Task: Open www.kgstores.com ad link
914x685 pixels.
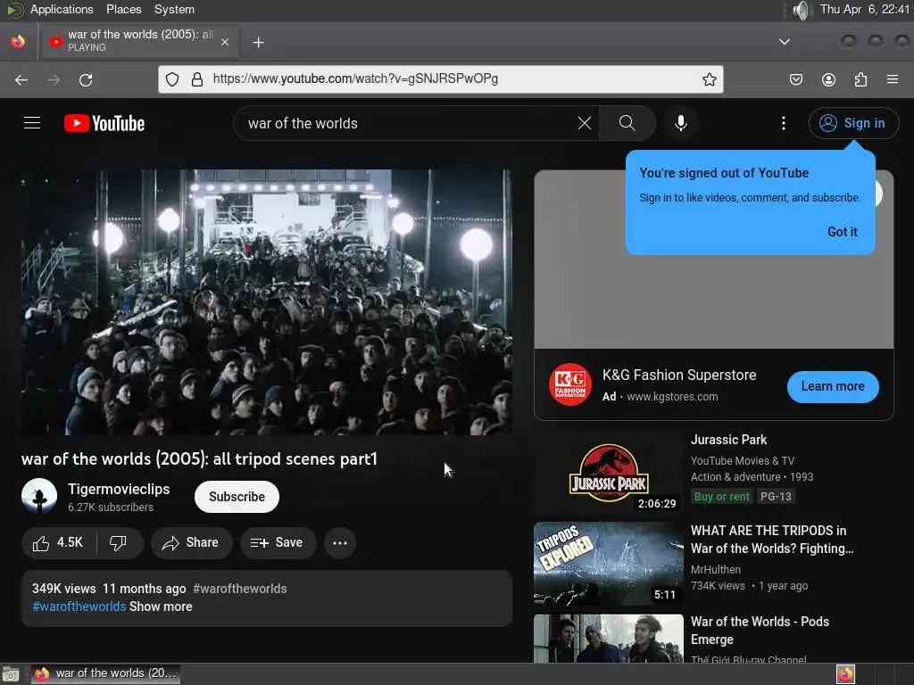Action: pyautogui.click(x=672, y=397)
